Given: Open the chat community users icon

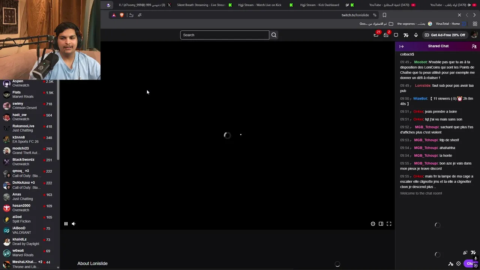Looking at the screenshot, I should click(474, 46).
